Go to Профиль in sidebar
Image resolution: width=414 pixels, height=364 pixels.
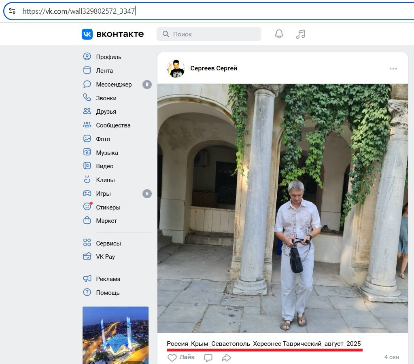108,57
